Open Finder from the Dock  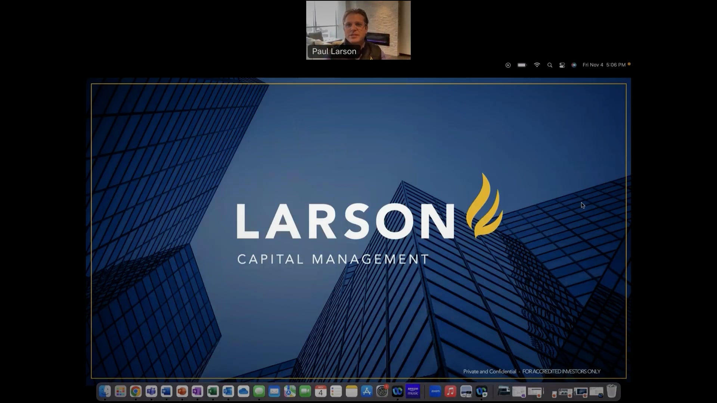tap(105, 391)
